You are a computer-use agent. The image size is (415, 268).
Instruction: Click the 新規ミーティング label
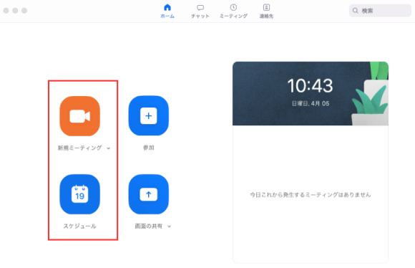click(x=79, y=148)
